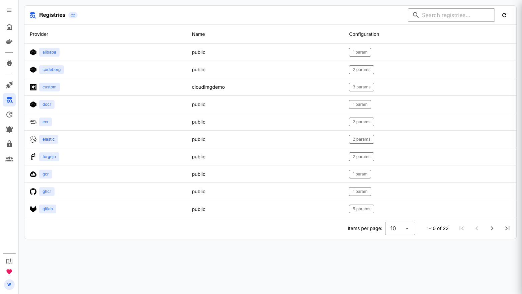
Task: Click the red heart sponsor icon
Action: pos(9,272)
